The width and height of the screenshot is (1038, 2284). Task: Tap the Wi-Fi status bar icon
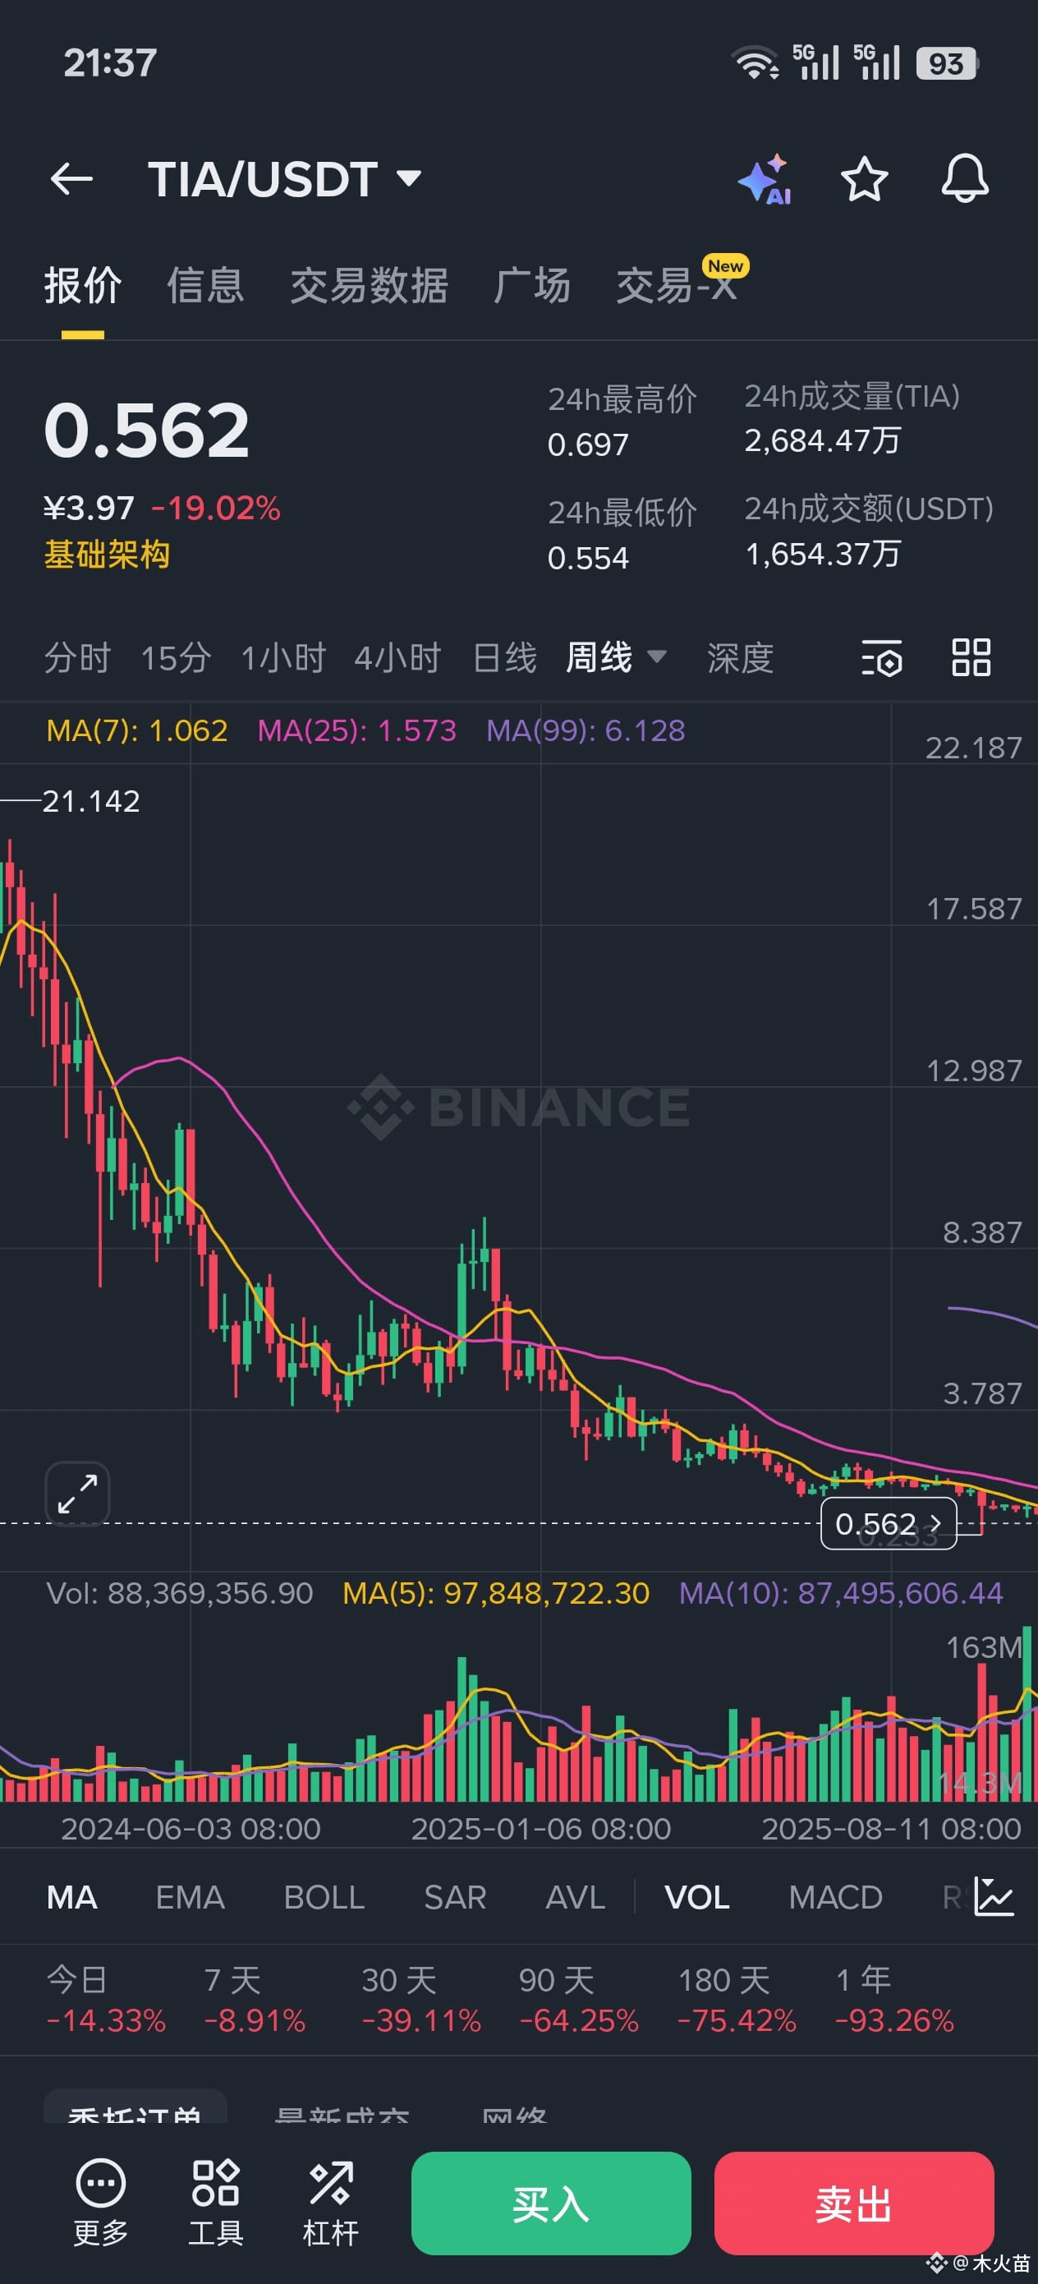[755, 63]
